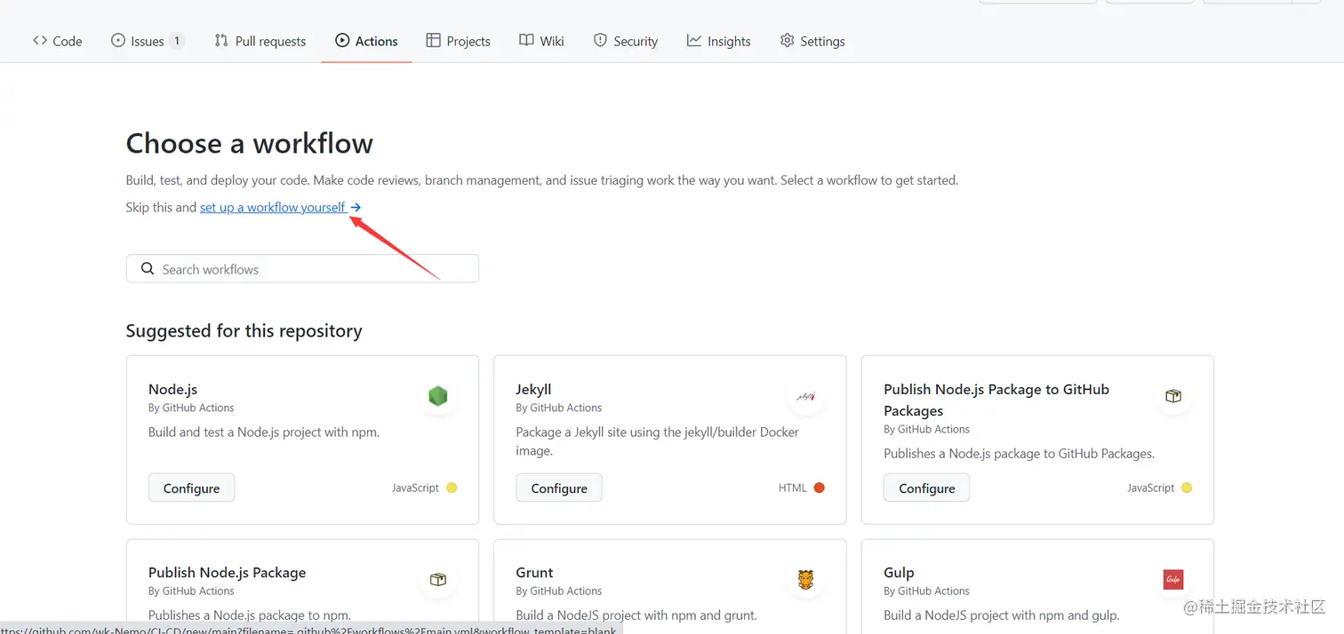Go to the Pull requests tab
This screenshot has height=634, width=1344.
tap(260, 41)
